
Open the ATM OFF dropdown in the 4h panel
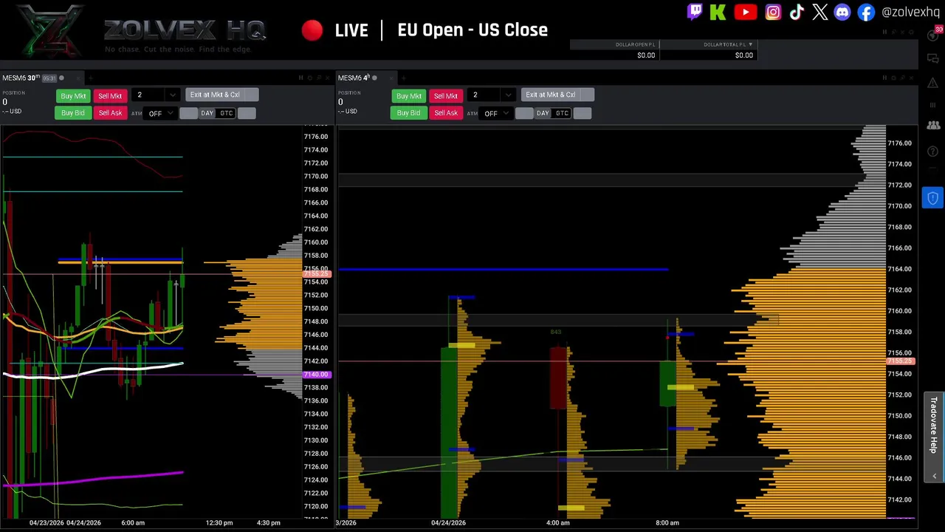click(496, 113)
